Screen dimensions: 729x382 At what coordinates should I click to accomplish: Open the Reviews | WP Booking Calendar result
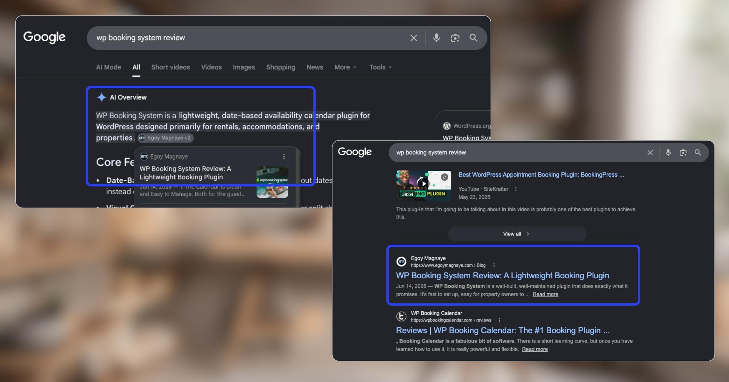503,330
